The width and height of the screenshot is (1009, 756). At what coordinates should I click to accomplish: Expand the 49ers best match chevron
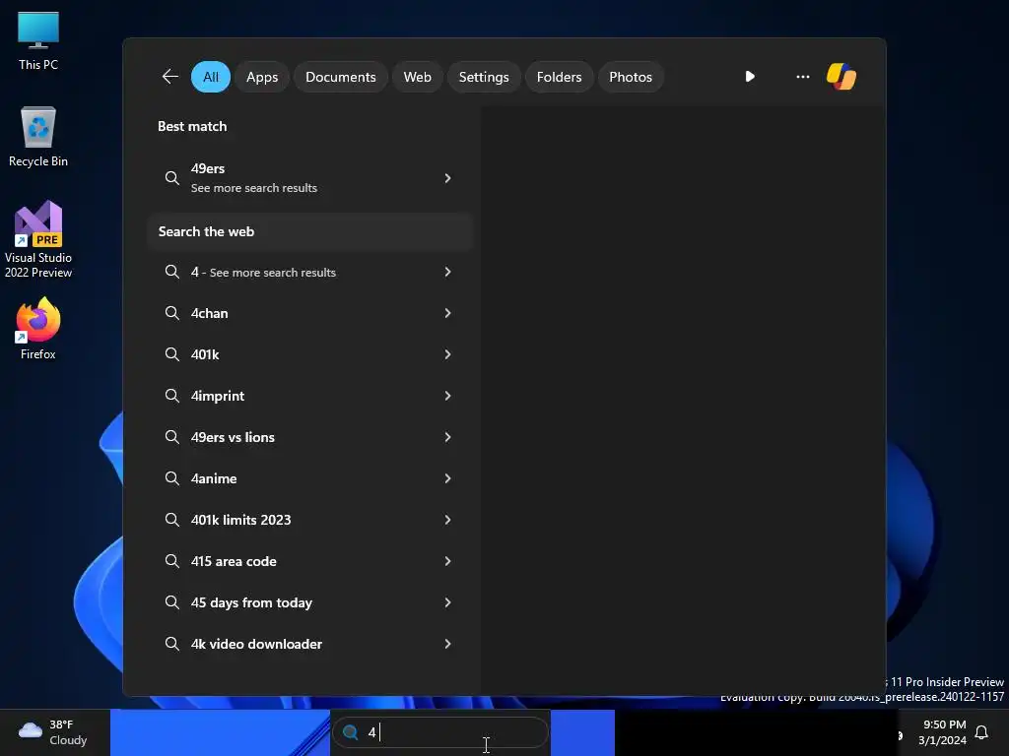[x=448, y=178]
